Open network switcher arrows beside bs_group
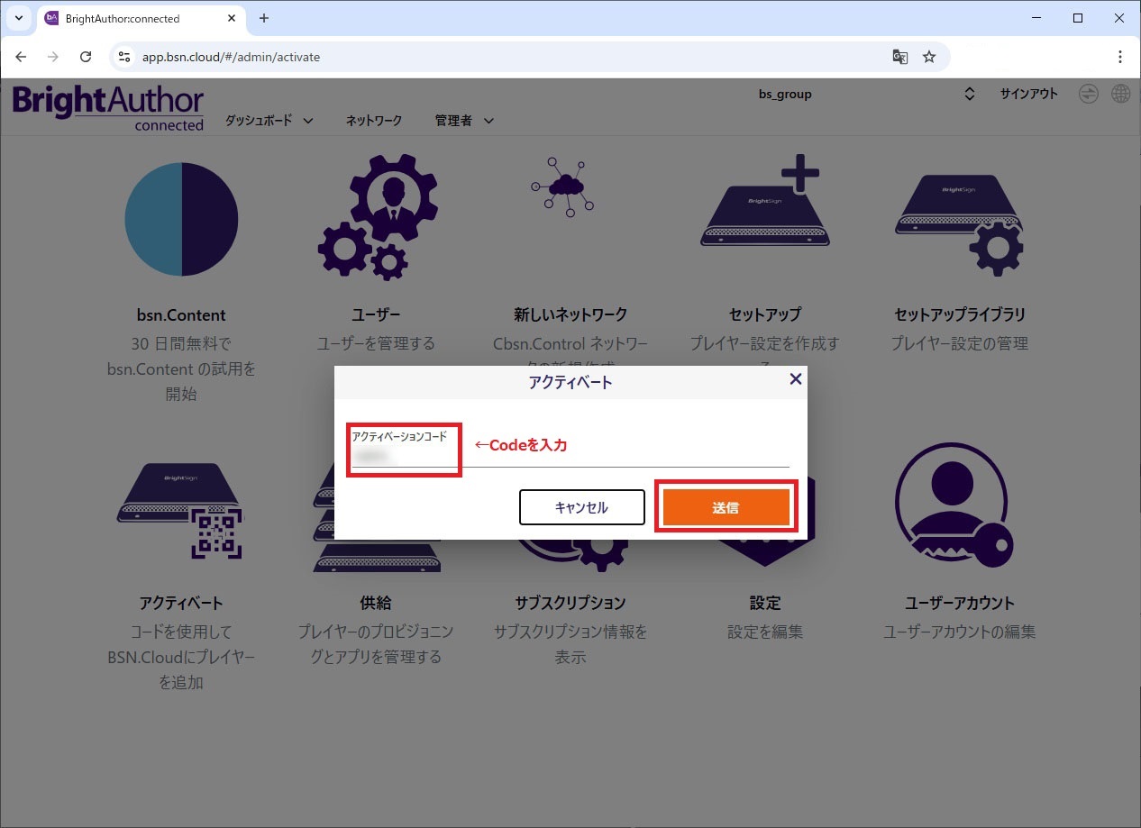 (970, 94)
